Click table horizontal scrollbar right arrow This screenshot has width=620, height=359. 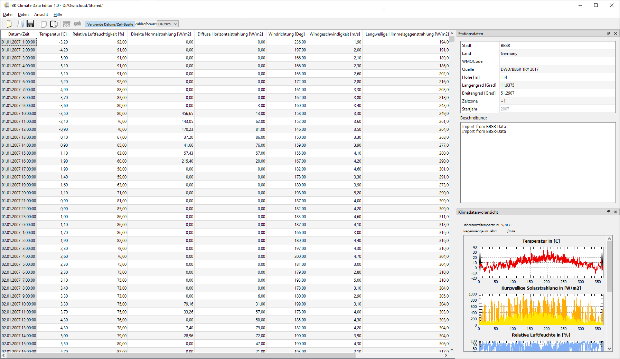point(446,356)
